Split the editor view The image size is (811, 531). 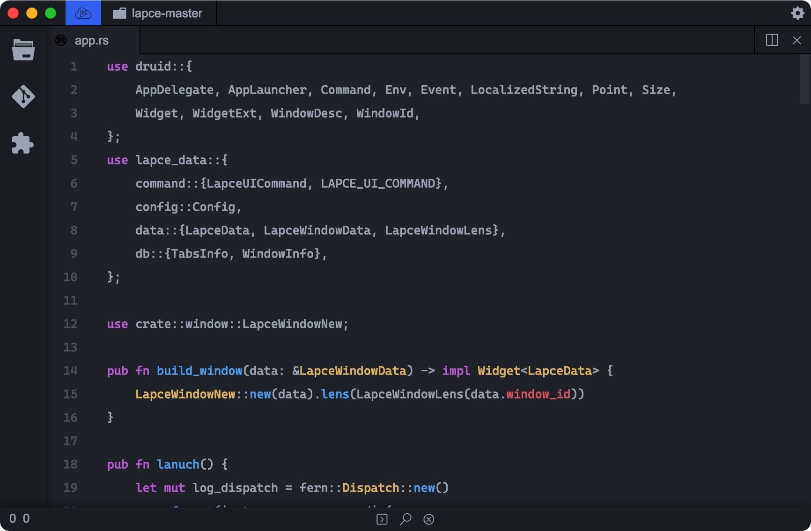click(772, 40)
